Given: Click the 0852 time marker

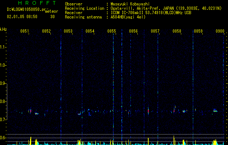Looking at the screenshot, I should point(46,31).
